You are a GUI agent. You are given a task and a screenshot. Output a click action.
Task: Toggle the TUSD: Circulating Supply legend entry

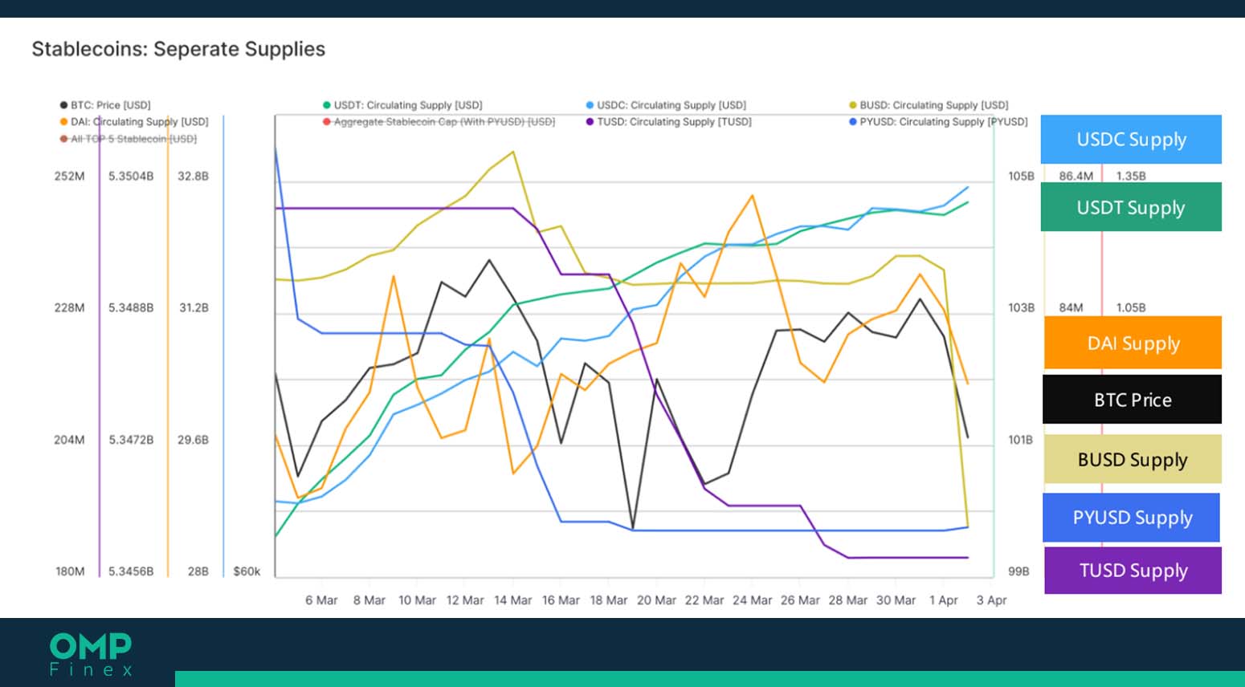point(669,122)
